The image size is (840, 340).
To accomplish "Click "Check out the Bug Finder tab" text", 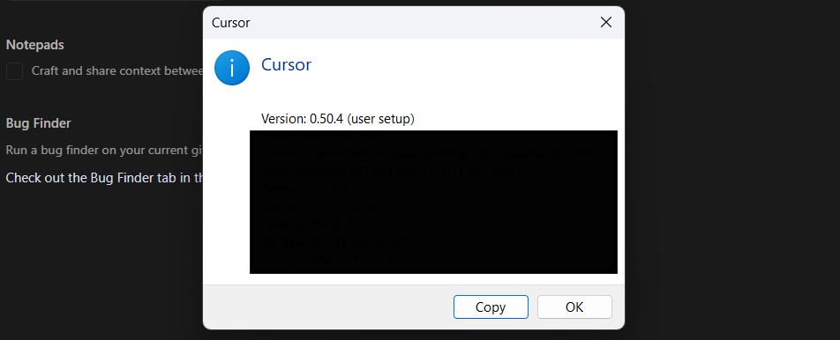I will [x=104, y=177].
